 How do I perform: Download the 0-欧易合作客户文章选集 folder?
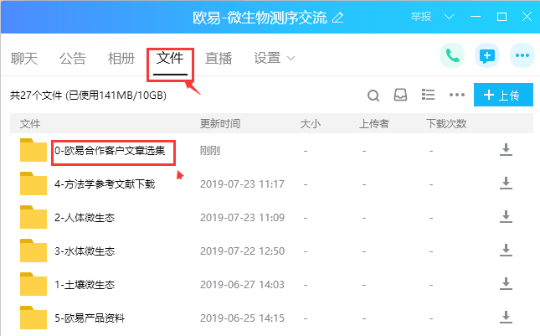(506, 150)
